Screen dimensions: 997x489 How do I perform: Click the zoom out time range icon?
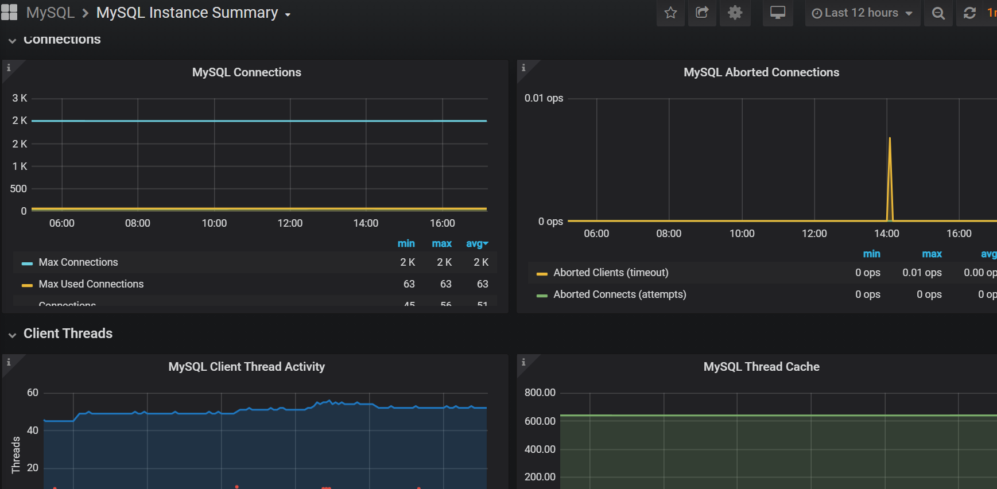(x=938, y=13)
